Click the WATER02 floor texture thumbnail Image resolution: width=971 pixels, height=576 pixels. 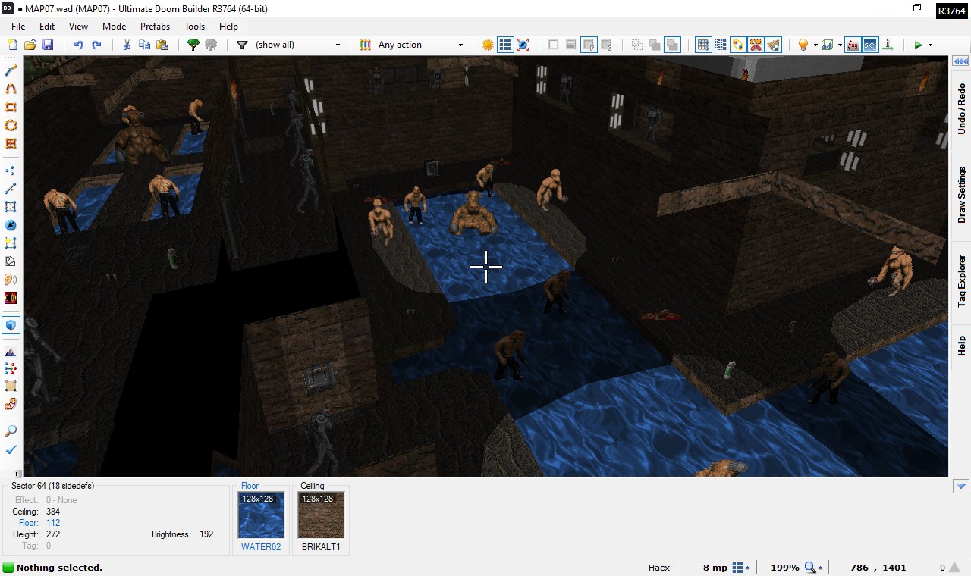point(261,515)
